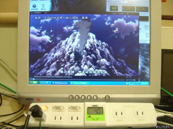Select the Task Manager Performance tab

tap(124, 1)
